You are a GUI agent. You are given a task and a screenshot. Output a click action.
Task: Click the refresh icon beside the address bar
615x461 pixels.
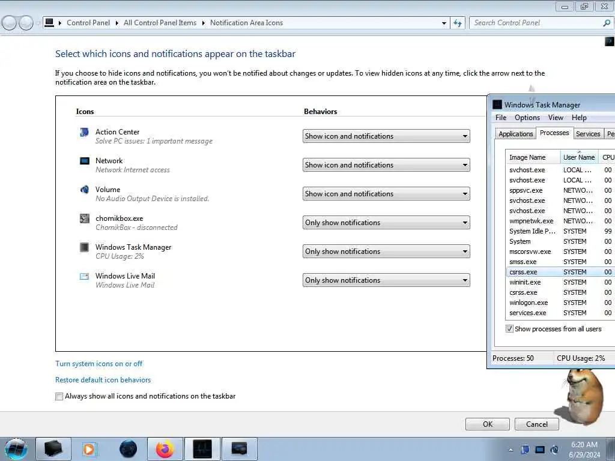click(458, 23)
